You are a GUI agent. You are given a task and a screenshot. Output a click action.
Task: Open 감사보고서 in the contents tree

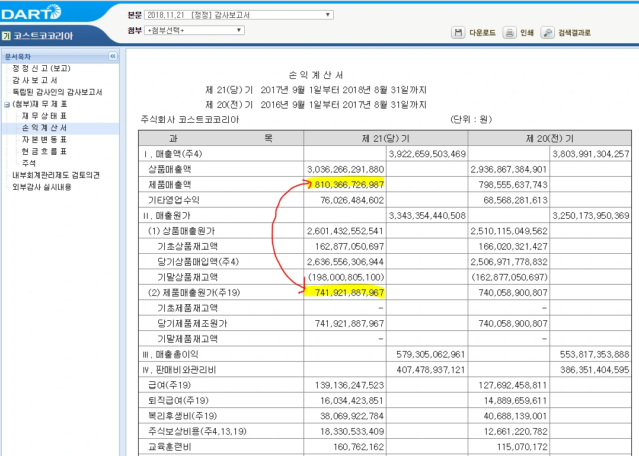35,80
